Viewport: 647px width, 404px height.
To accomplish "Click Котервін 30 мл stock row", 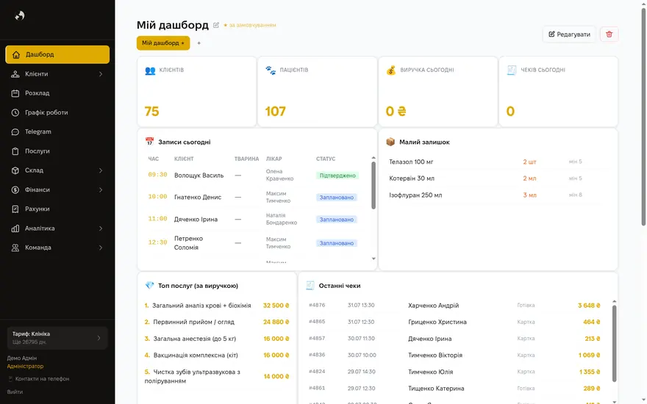I will click(498, 178).
